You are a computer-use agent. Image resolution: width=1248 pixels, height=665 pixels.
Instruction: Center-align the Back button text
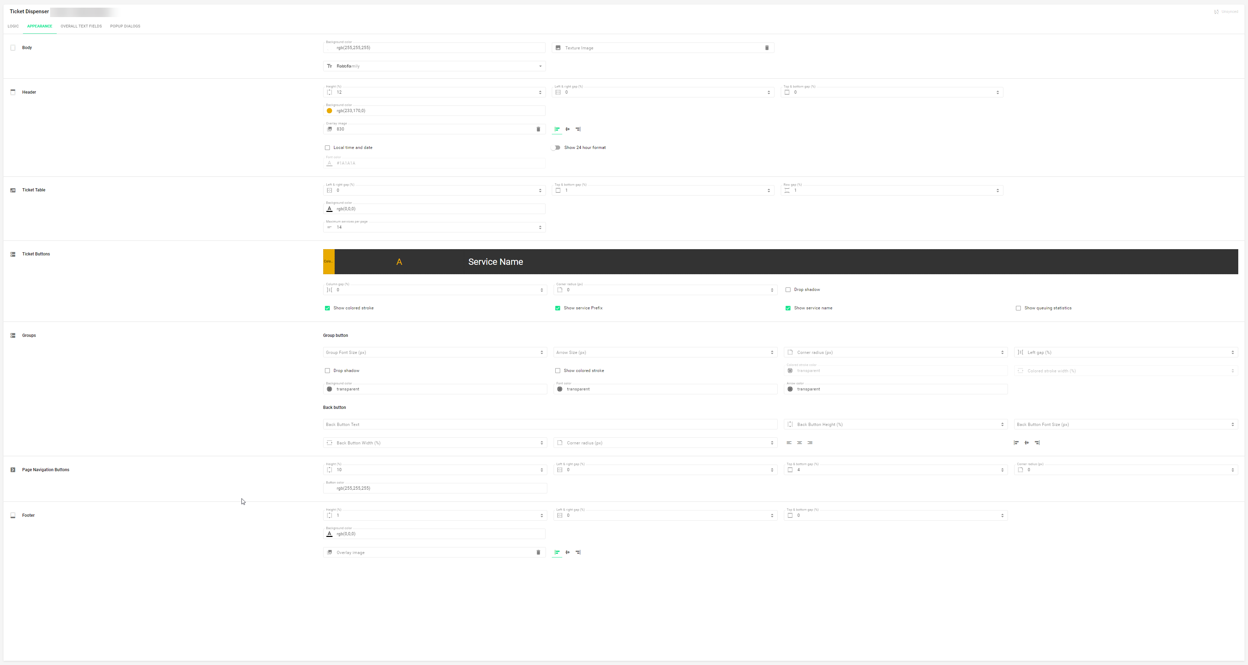tap(800, 443)
